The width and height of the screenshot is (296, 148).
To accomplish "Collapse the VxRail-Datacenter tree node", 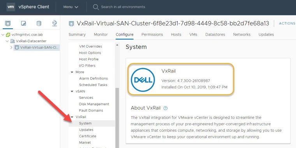I will tap(7, 41).
